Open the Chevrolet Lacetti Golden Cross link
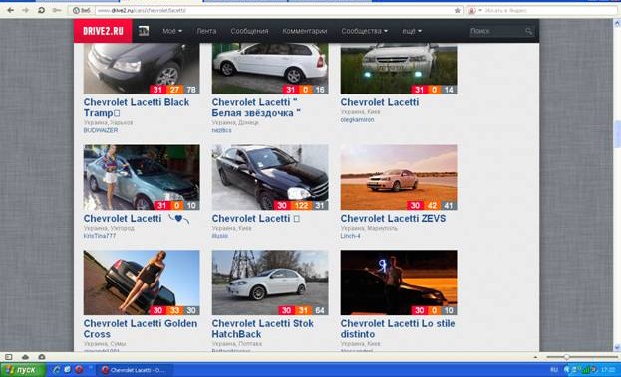 (141, 329)
